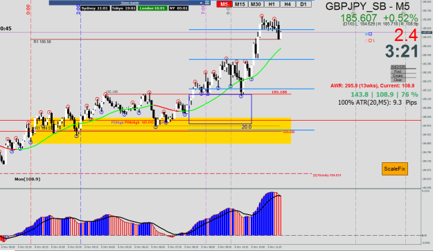Click the ANCHOR panel header

(x=398, y=67)
